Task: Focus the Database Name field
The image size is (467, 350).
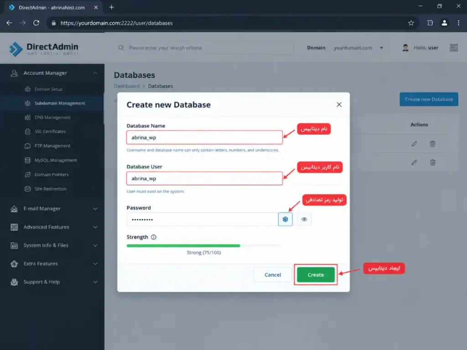Action: pyautogui.click(x=204, y=138)
